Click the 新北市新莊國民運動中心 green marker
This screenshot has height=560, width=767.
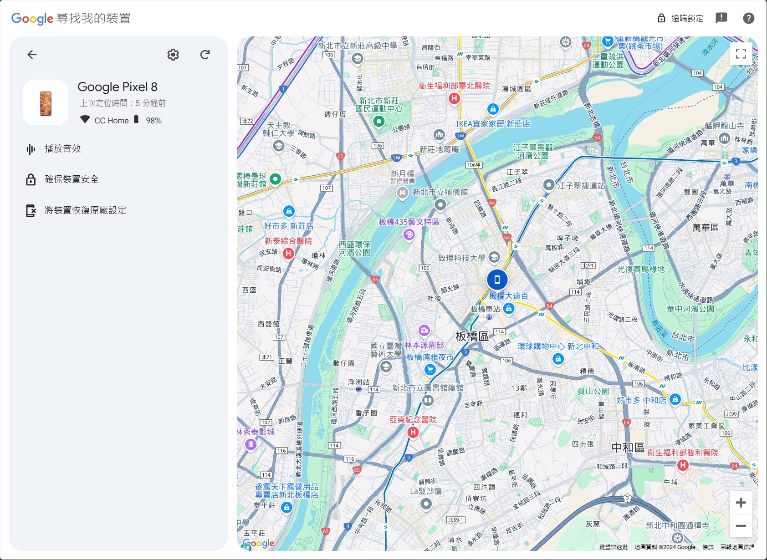379,122
